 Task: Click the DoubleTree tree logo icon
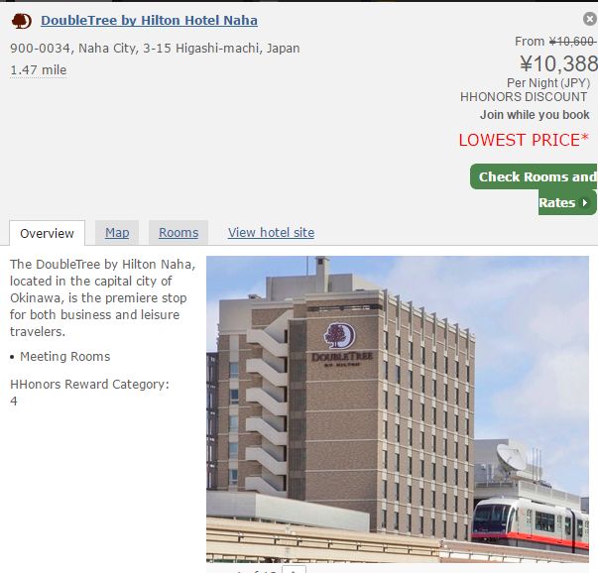tap(22, 21)
